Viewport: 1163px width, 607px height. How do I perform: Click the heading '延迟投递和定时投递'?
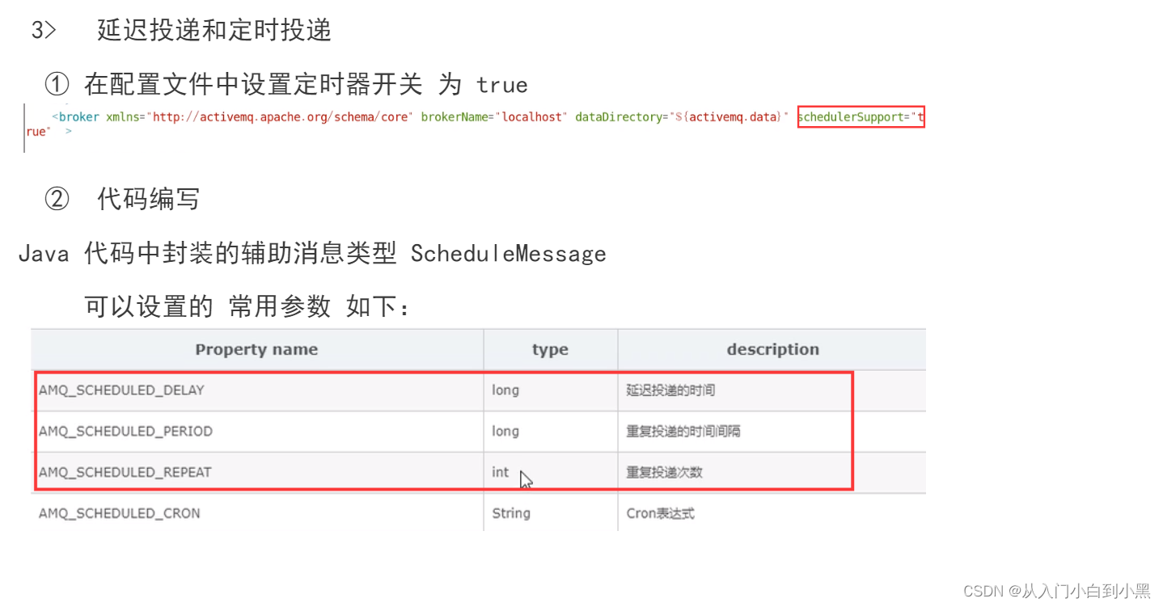click(214, 31)
